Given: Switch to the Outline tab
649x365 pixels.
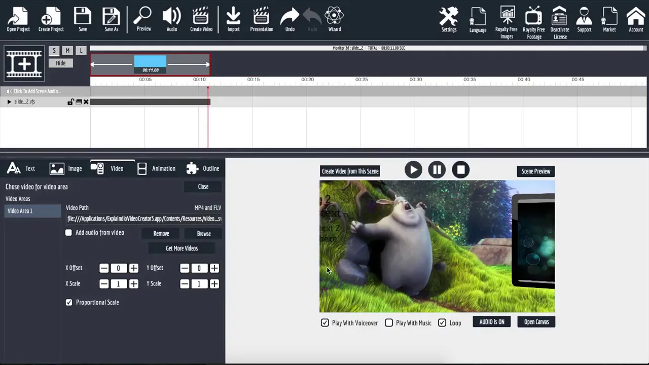Looking at the screenshot, I should pos(202,168).
